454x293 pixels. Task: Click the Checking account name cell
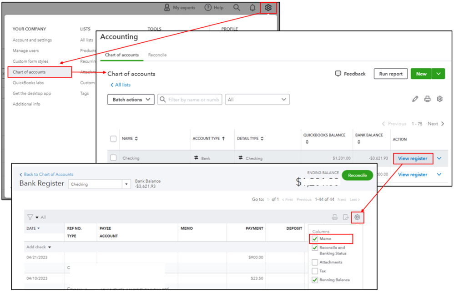[131, 158]
